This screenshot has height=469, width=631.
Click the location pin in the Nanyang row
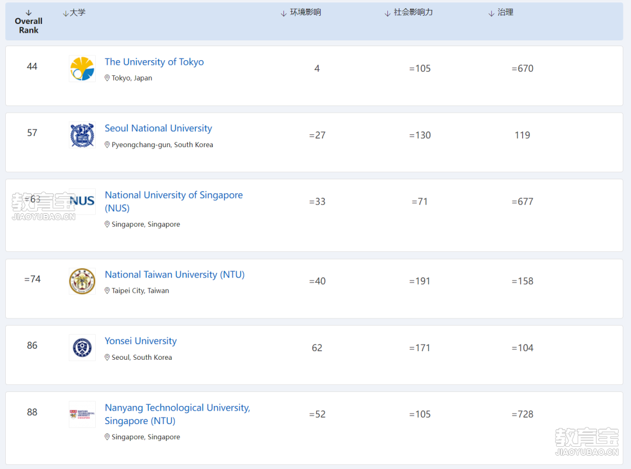(107, 437)
